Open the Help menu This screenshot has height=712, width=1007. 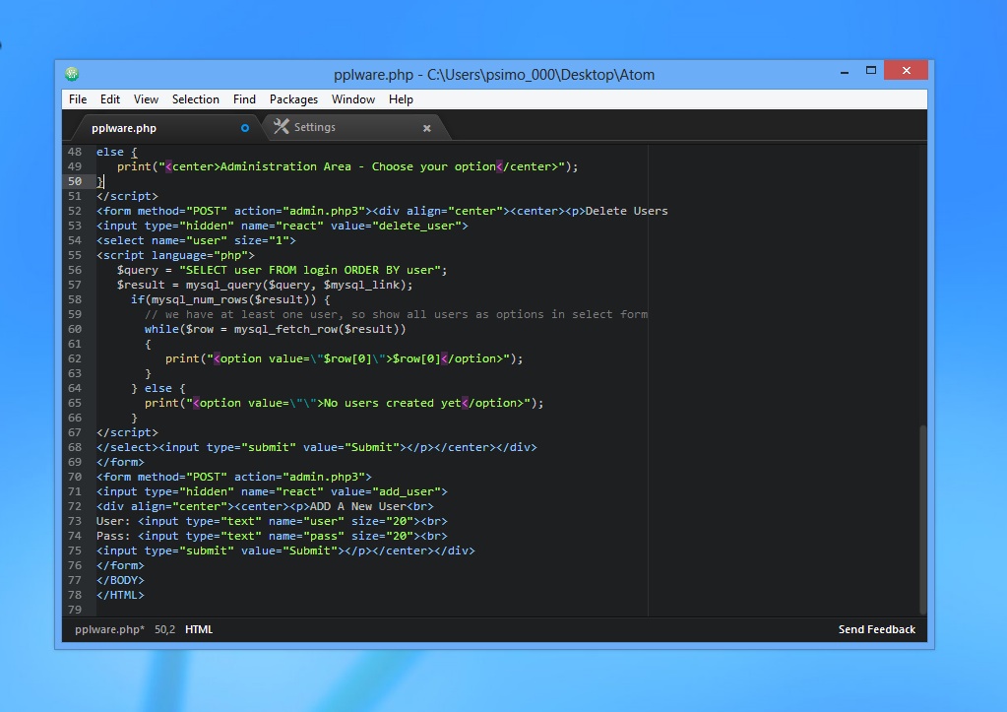pos(401,98)
